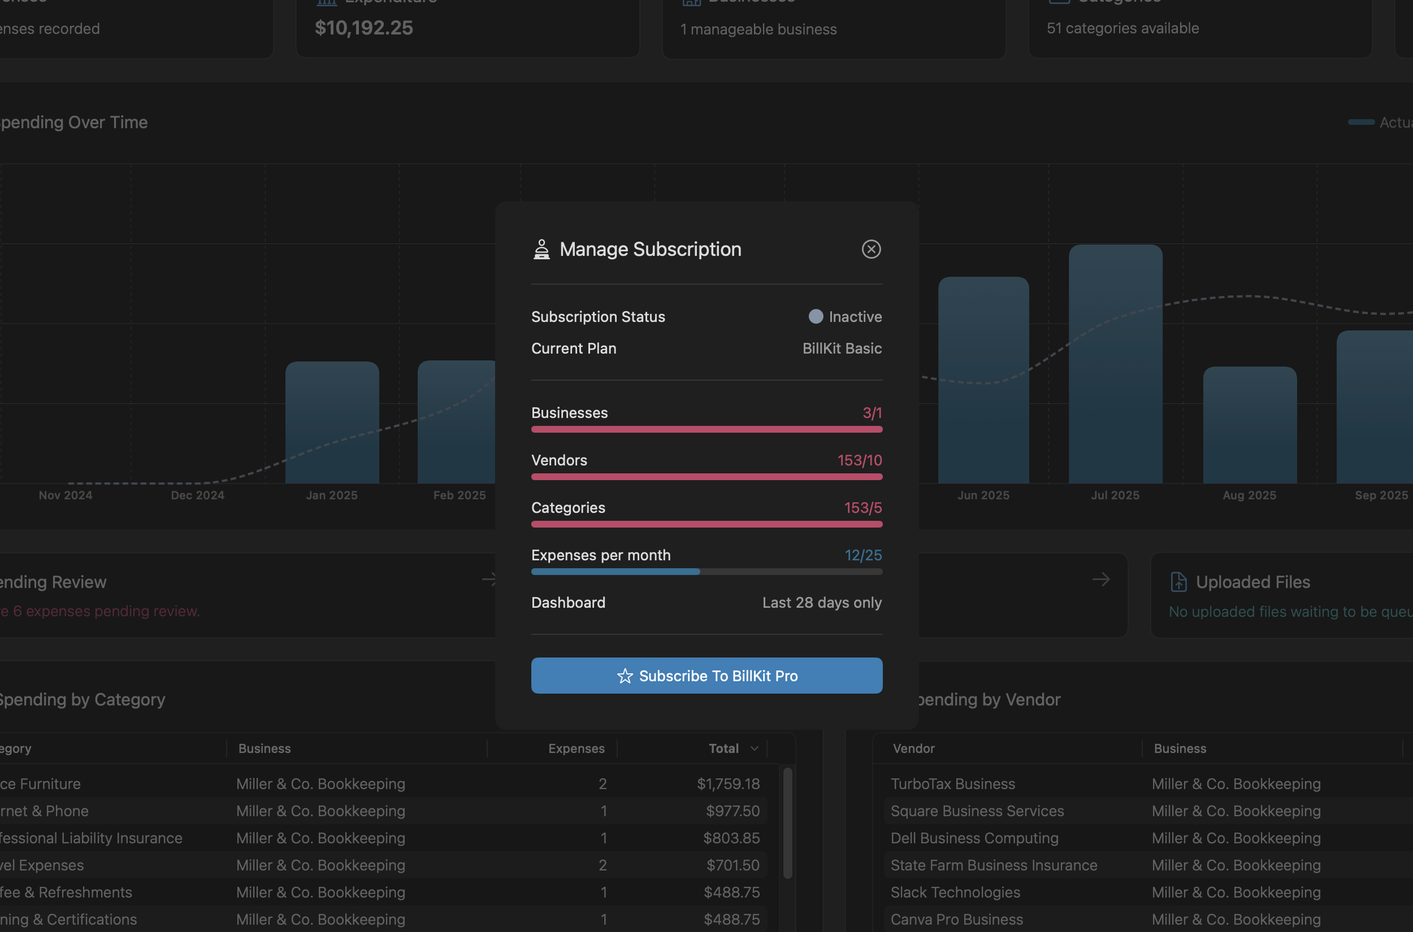Click Subscribe To BillKit Pro
The image size is (1413, 932).
(706, 676)
